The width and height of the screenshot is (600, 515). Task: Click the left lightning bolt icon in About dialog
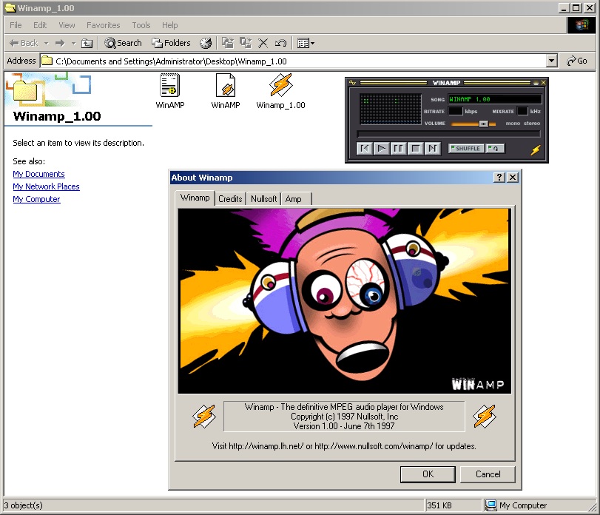pos(204,417)
